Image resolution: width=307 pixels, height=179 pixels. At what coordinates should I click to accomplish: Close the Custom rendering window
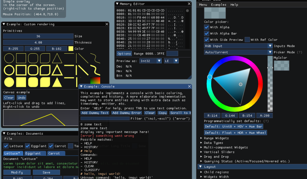click(107, 24)
